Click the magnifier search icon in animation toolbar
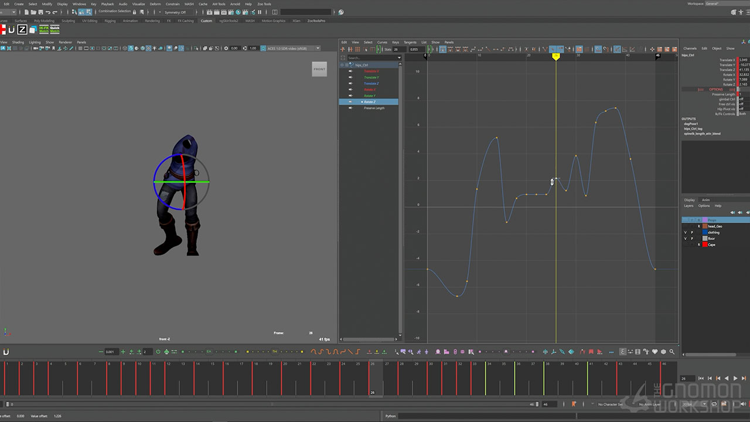 point(672,352)
